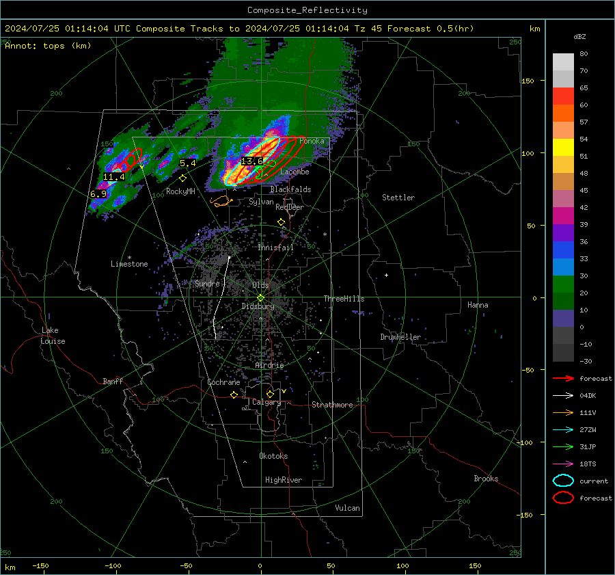Click the Drumheller label
The image size is (615, 575).
coord(400,337)
